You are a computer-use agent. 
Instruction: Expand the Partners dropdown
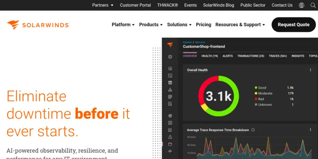point(103,5)
